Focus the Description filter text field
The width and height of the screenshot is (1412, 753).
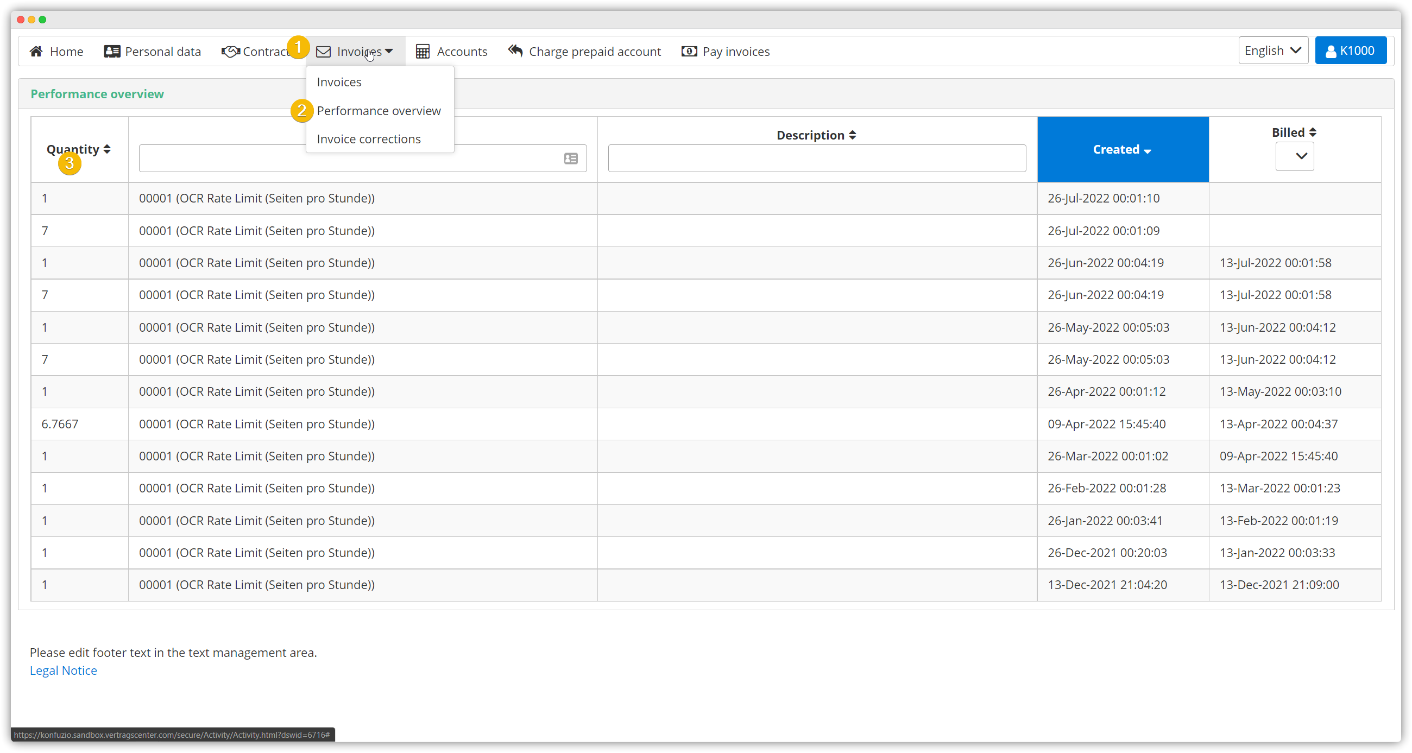point(816,159)
